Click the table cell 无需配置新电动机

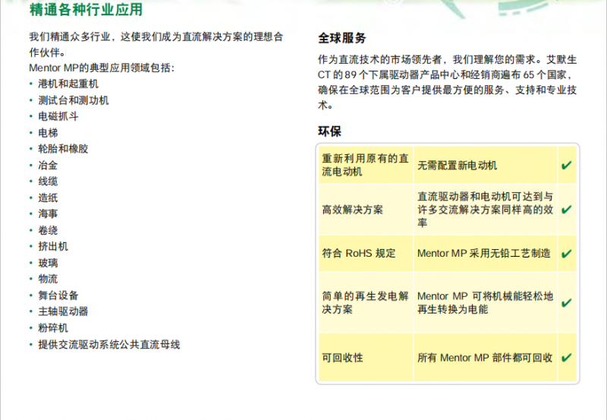click(486, 165)
